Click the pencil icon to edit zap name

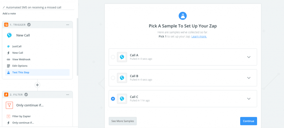[4, 7]
